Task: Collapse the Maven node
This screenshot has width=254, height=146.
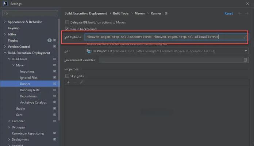Action: pyautogui.click(x=13, y=65)
